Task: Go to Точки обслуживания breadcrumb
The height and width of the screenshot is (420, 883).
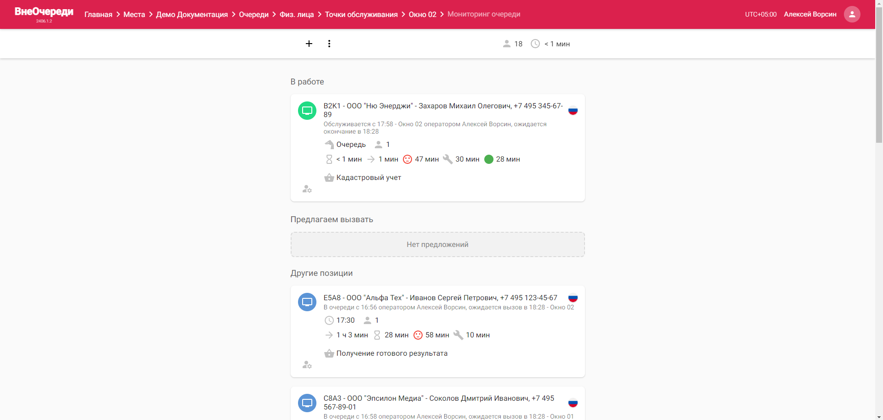Action: click(361, 14)
